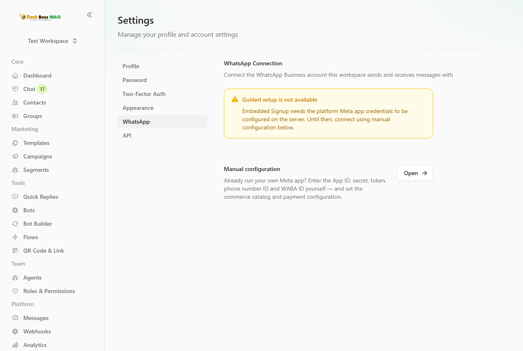Click the Roles & Permissions shield icon

pyautogui.click(x=15, y=291)
